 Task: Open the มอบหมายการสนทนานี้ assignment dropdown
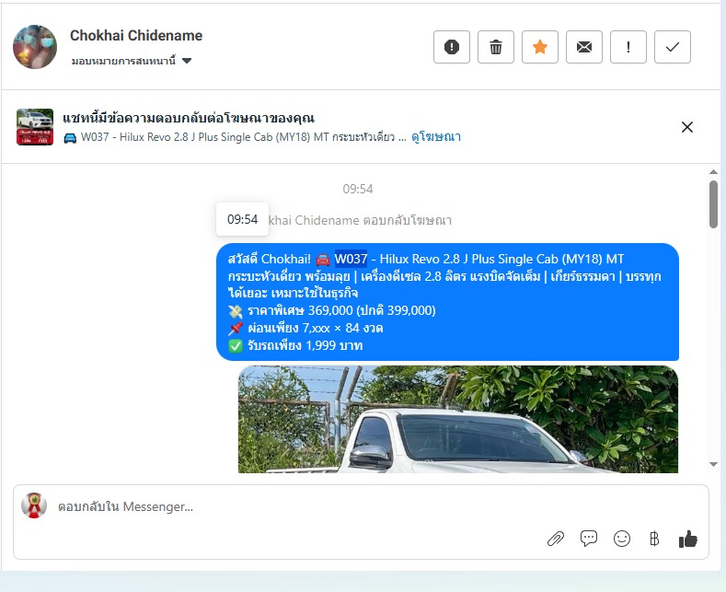pos(132,61)
